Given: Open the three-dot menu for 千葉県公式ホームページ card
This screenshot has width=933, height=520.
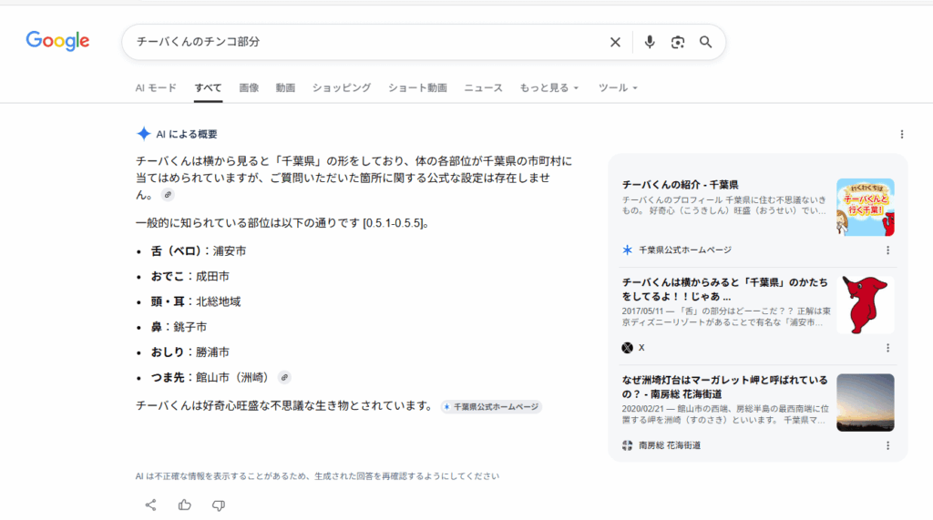Looking at the screenshot, I should (887, 250).
